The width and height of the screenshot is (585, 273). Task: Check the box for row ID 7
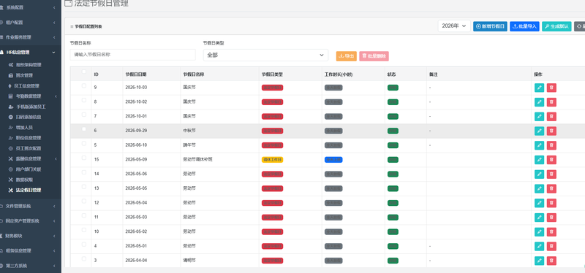pyautogui.click(x=84, y=115)
